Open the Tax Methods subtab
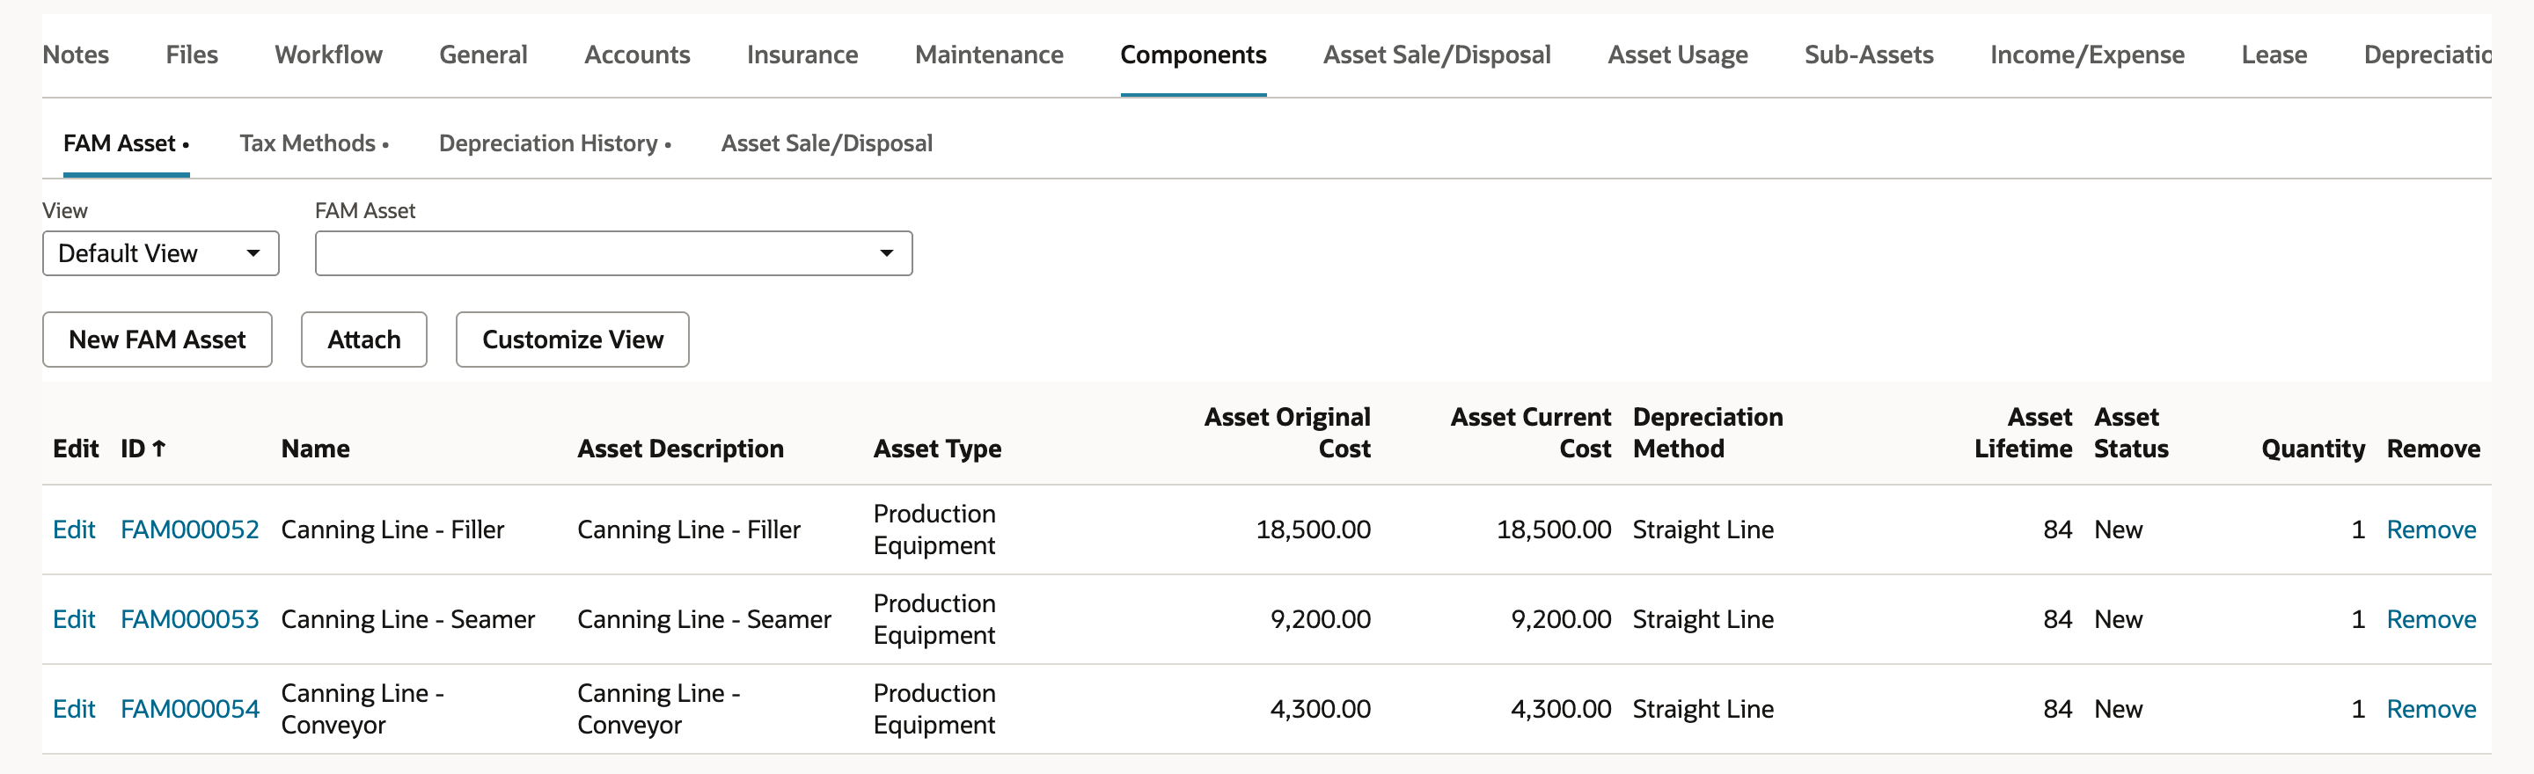The height and width of the screenshot is (774, 2534). point(314,143)
